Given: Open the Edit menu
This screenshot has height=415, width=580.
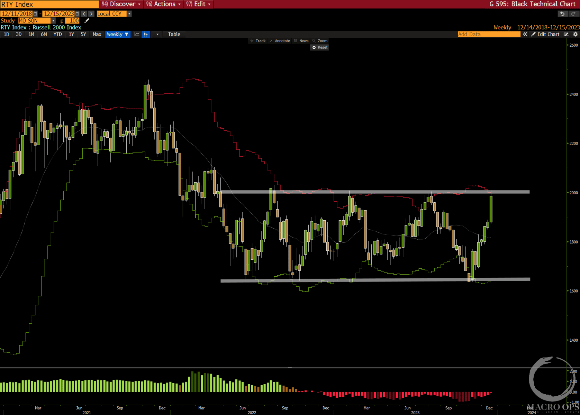Looking at the screenshot, I should (x=198, y=4).
